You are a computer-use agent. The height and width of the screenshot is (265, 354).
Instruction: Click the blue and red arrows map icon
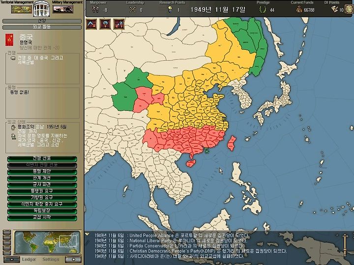pos(91,24)
